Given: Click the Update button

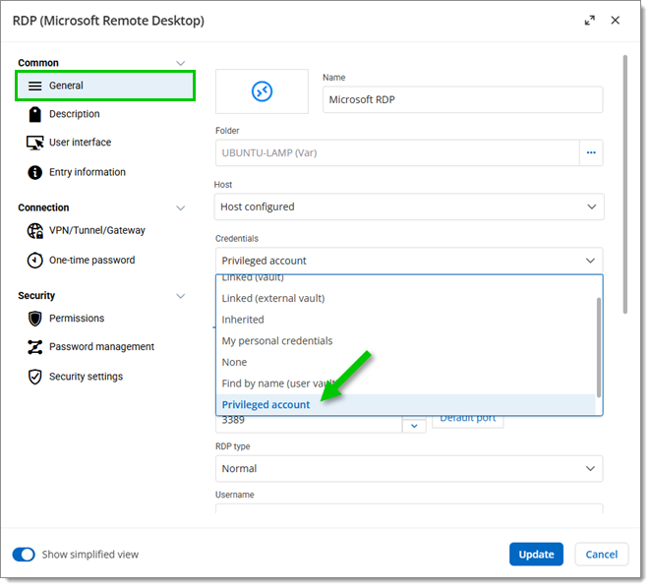Looking at the screenshot, I should coord(536,555).
